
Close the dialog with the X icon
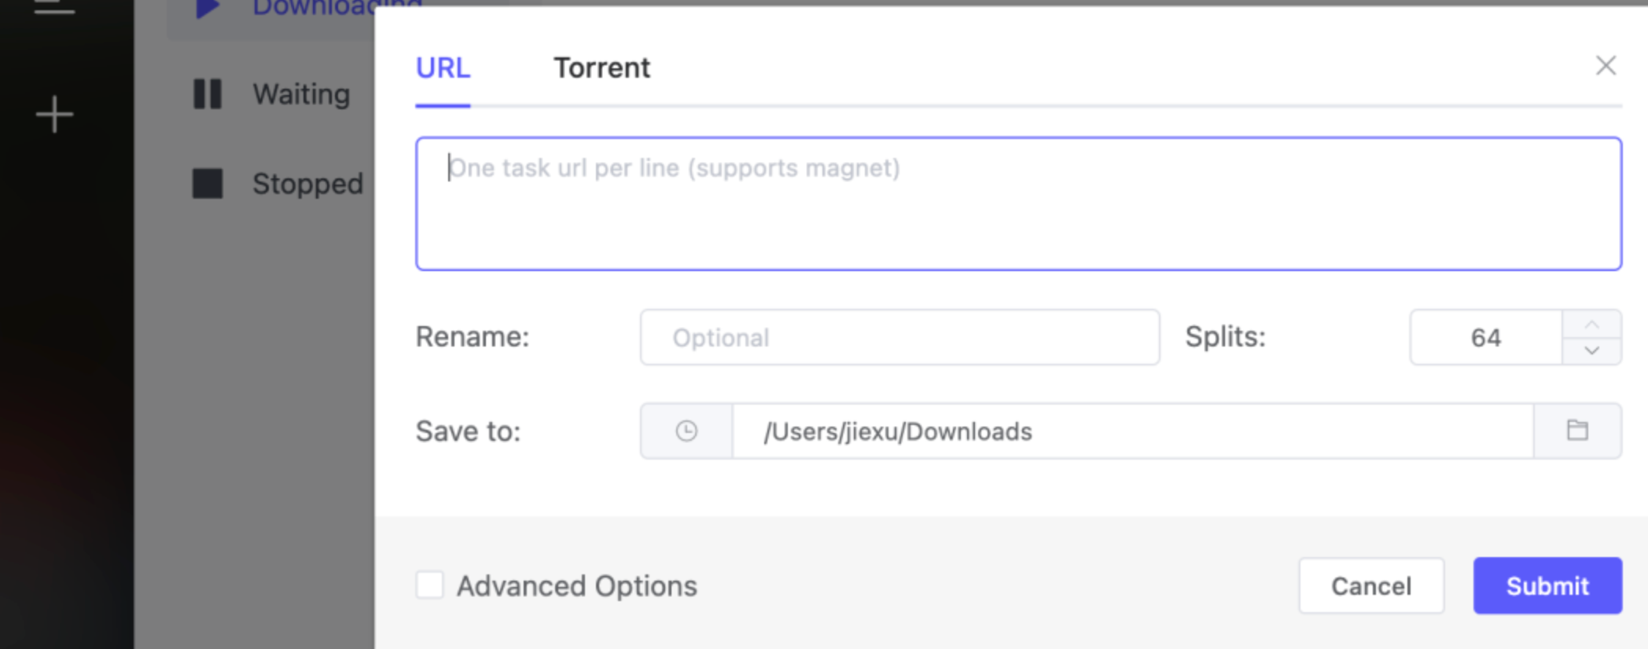[x=1606, y=65]
